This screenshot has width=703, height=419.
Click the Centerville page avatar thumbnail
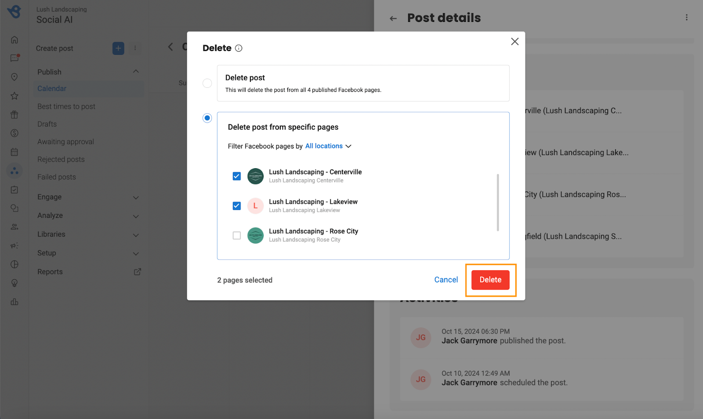[255, 176]
